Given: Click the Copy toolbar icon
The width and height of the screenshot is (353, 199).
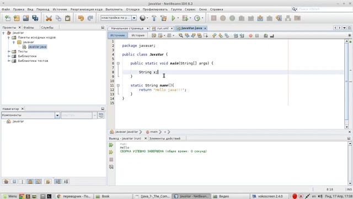Looking at the screenshot, I should (x=58, y=18).
